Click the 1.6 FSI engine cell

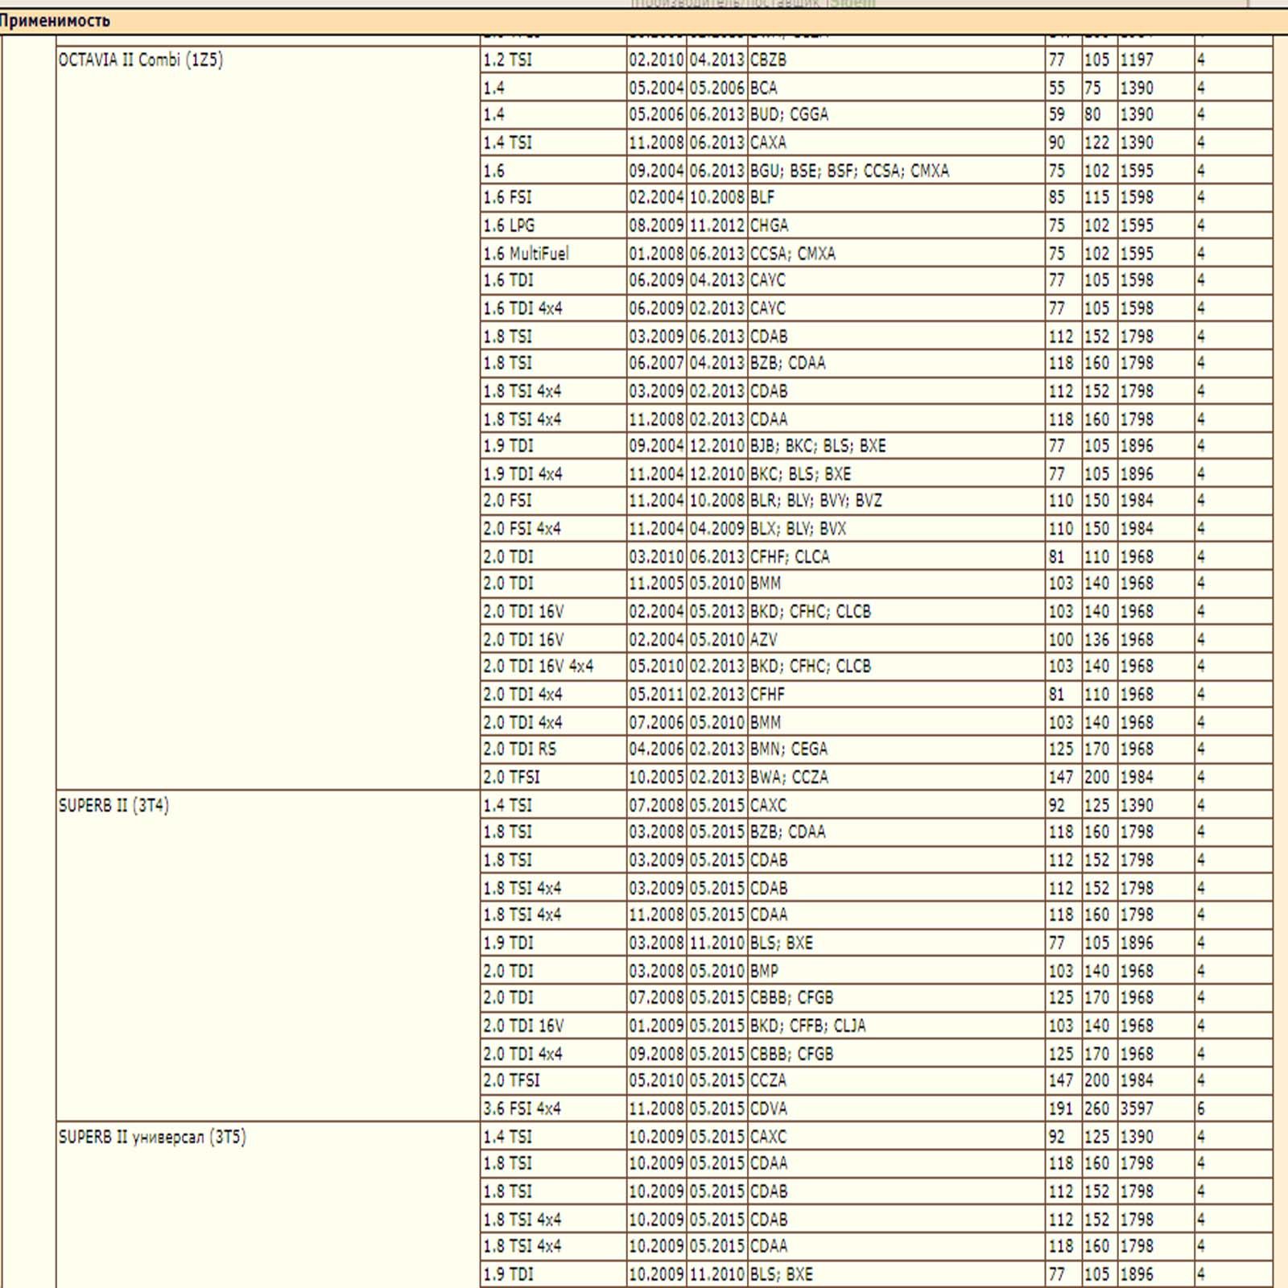553,197
